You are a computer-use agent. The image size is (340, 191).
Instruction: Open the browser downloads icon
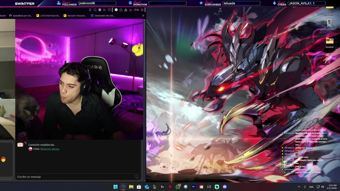pos(130,10)
